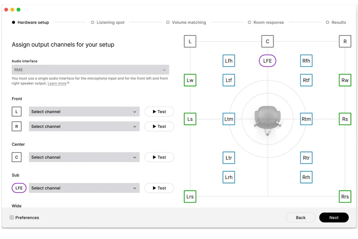Select the Rrh rear height speaker
The image size is (358, 239).
(x=306, y=177)
